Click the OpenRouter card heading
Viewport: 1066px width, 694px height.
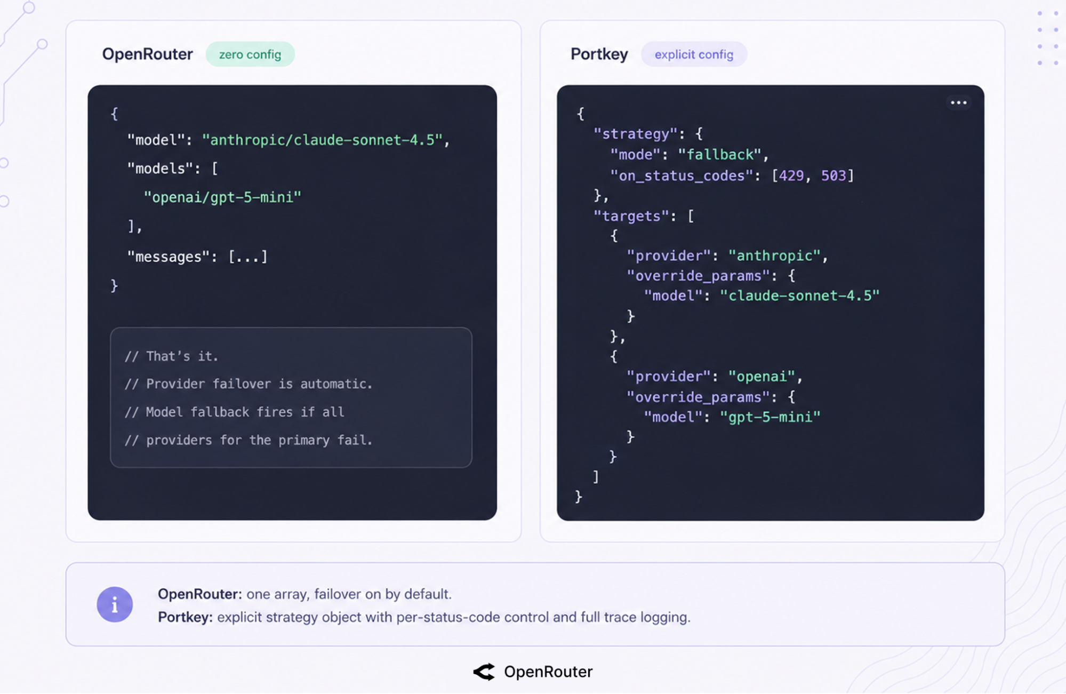point(148,54)
